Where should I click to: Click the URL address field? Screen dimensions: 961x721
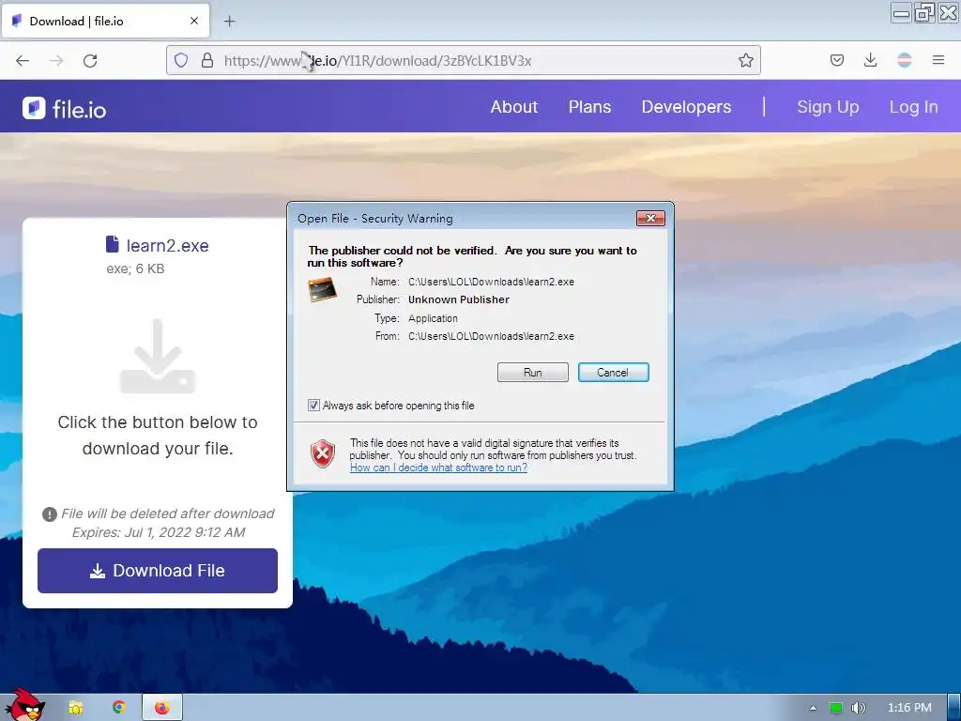(463, 60)
